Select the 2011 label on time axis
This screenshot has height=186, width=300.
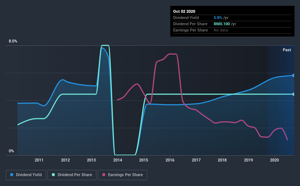[x=39, y=160]
